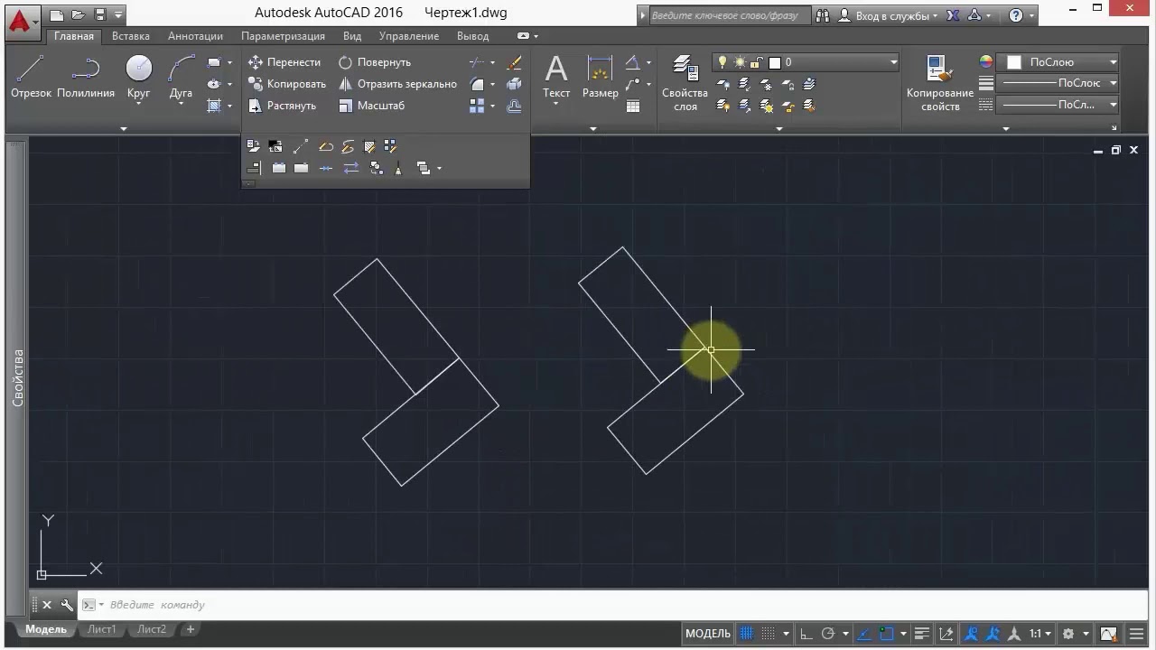Select the Отрезок line tool
The height and width of the screenshot is (650, 1156).
[x=31, y=77]
